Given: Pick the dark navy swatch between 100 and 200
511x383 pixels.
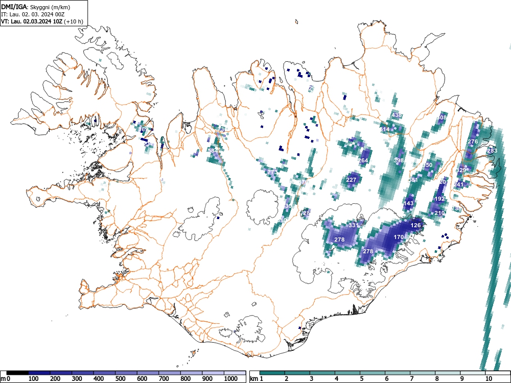Looking at the screenshot, I should coord(39,373).
